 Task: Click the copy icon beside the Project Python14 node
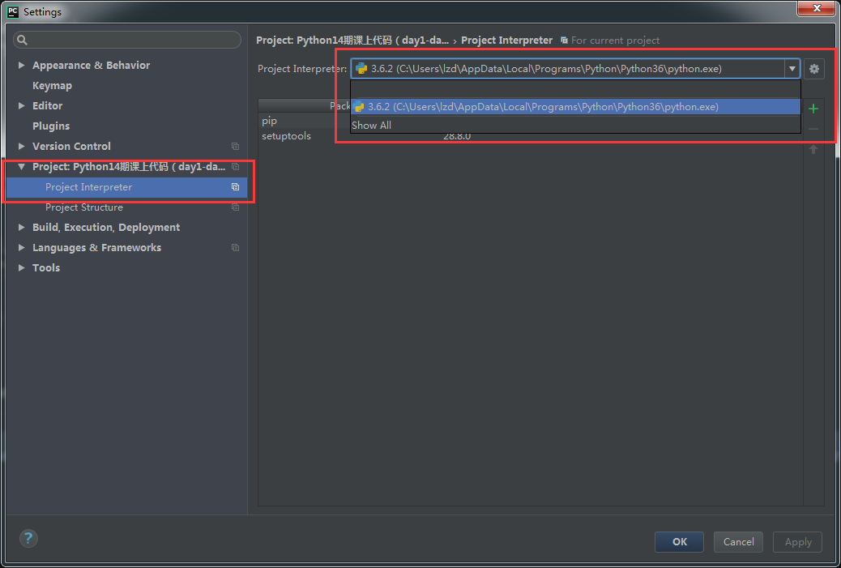(x=235, y=167)
